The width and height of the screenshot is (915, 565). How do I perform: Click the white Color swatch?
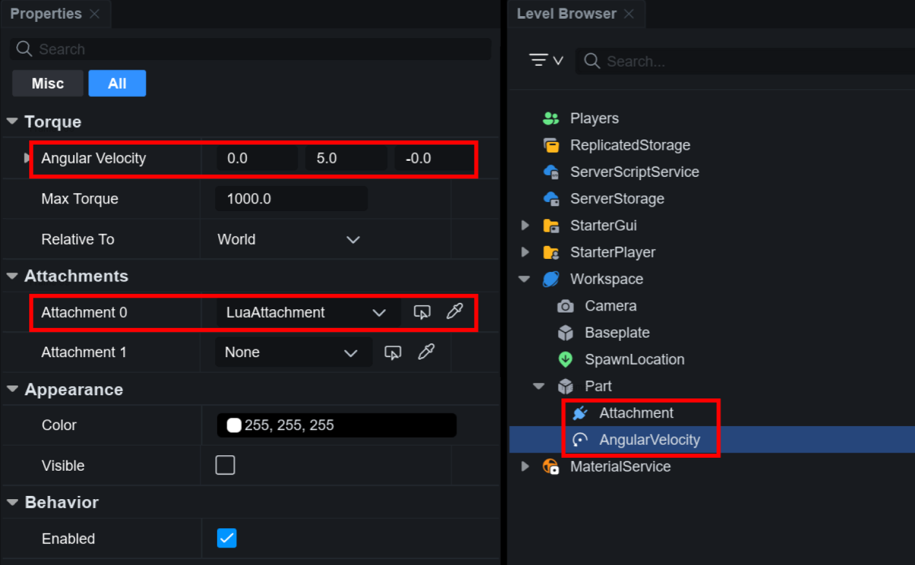pos(234,425)
